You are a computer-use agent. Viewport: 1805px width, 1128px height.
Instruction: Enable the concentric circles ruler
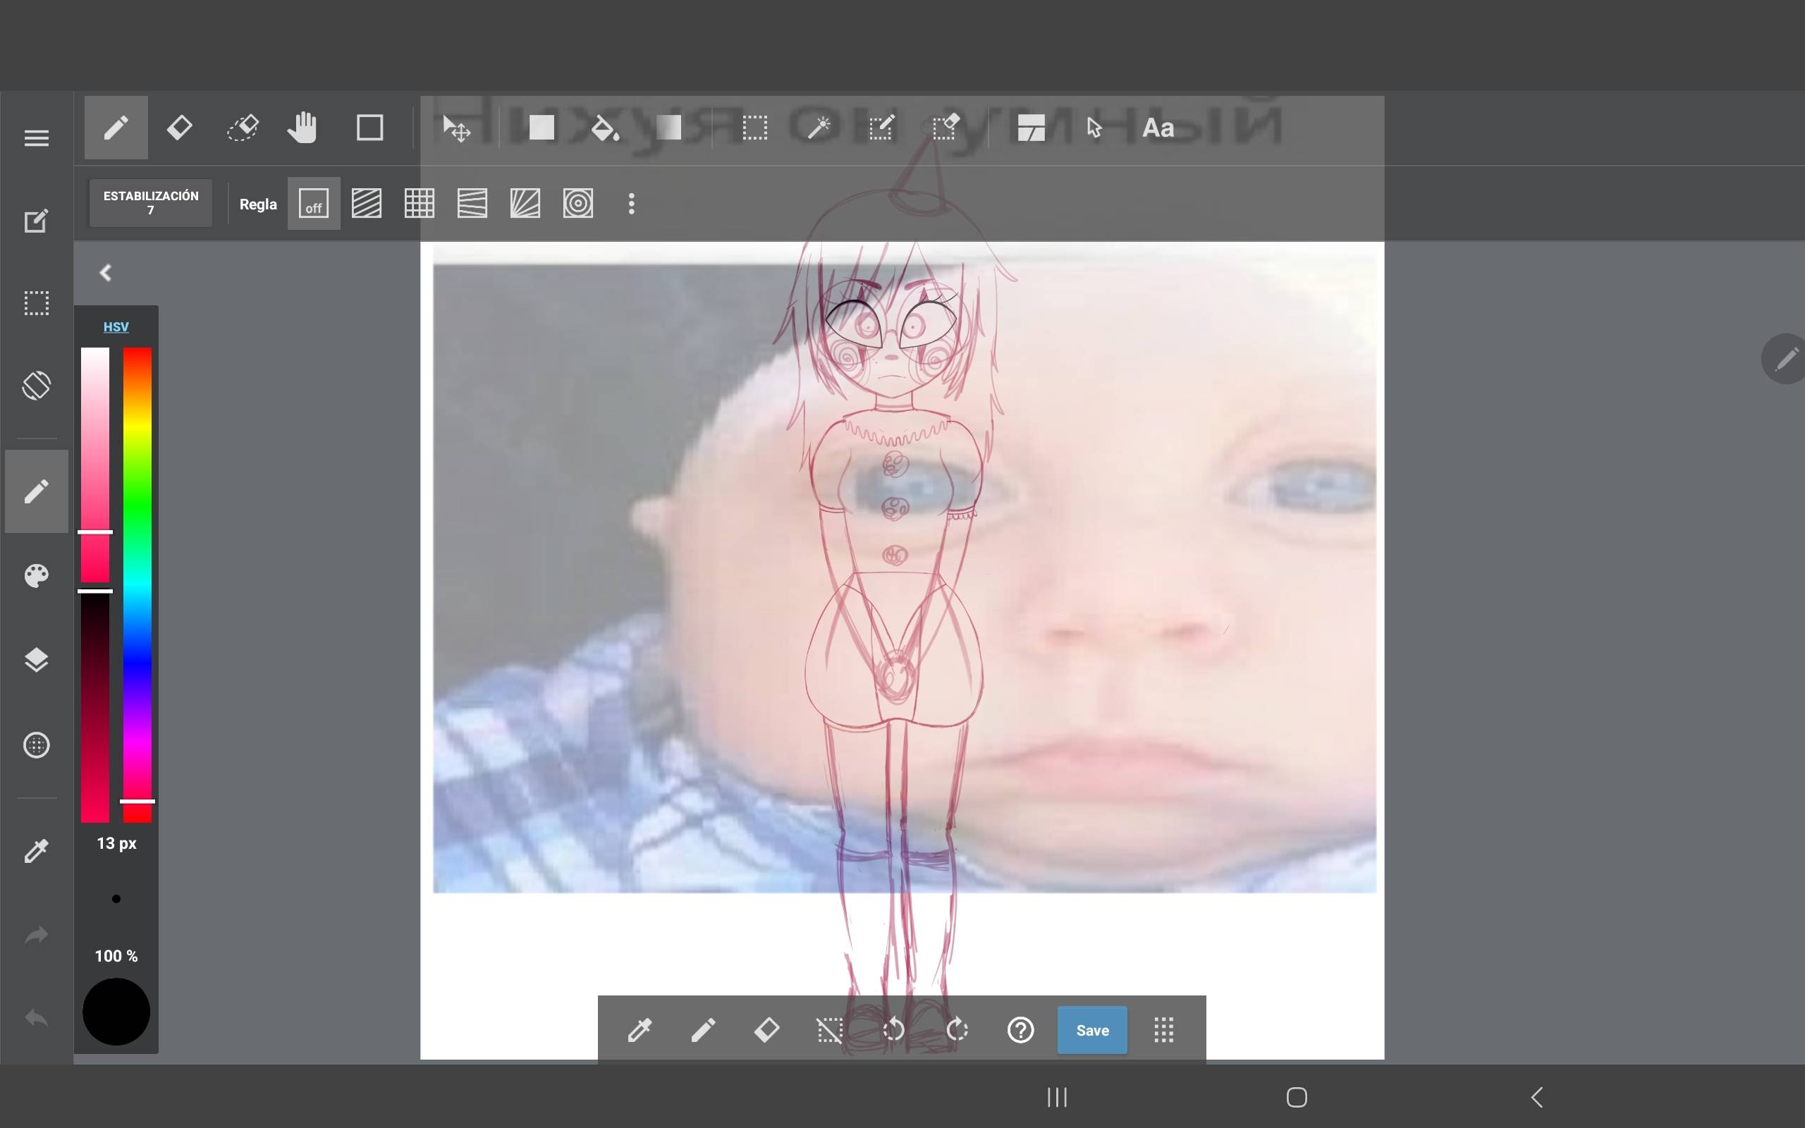[578, 203]
